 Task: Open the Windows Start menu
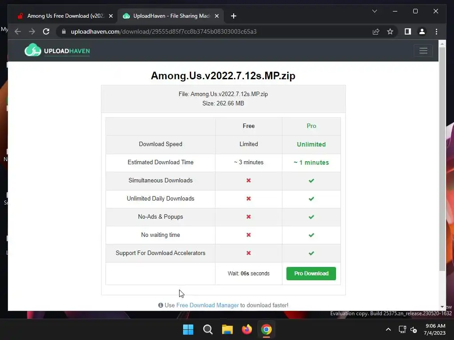tap(188, 329)
